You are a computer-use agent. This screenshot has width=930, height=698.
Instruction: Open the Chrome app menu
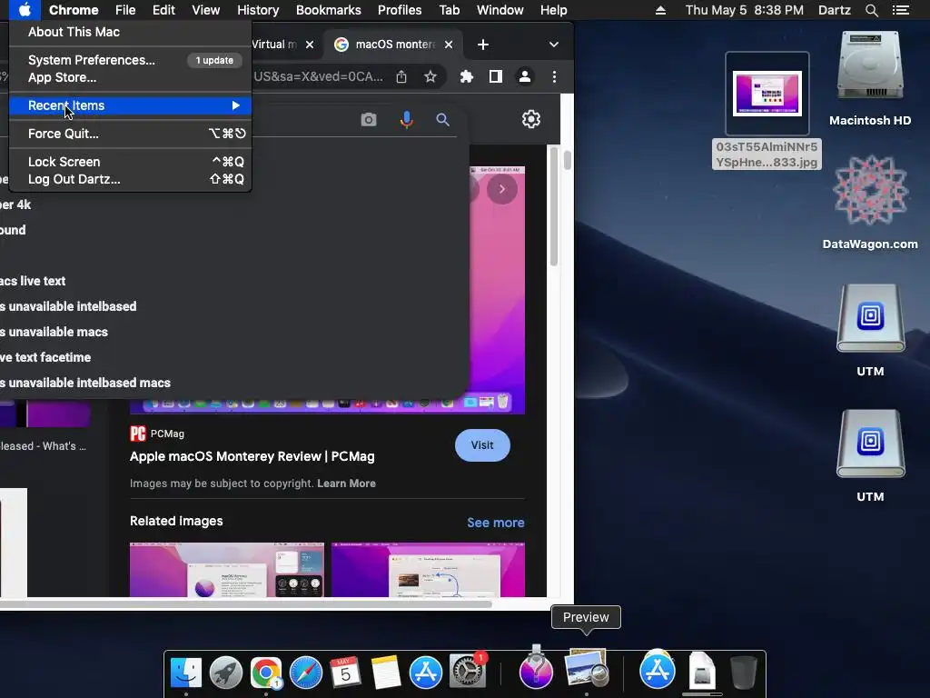[x=74, y=10]
